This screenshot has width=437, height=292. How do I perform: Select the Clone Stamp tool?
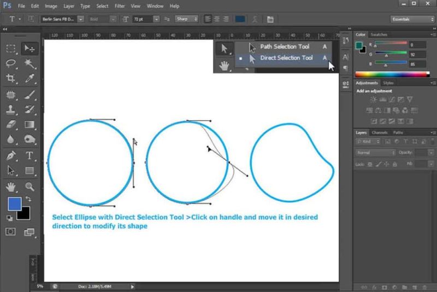(x=11, y=109)
